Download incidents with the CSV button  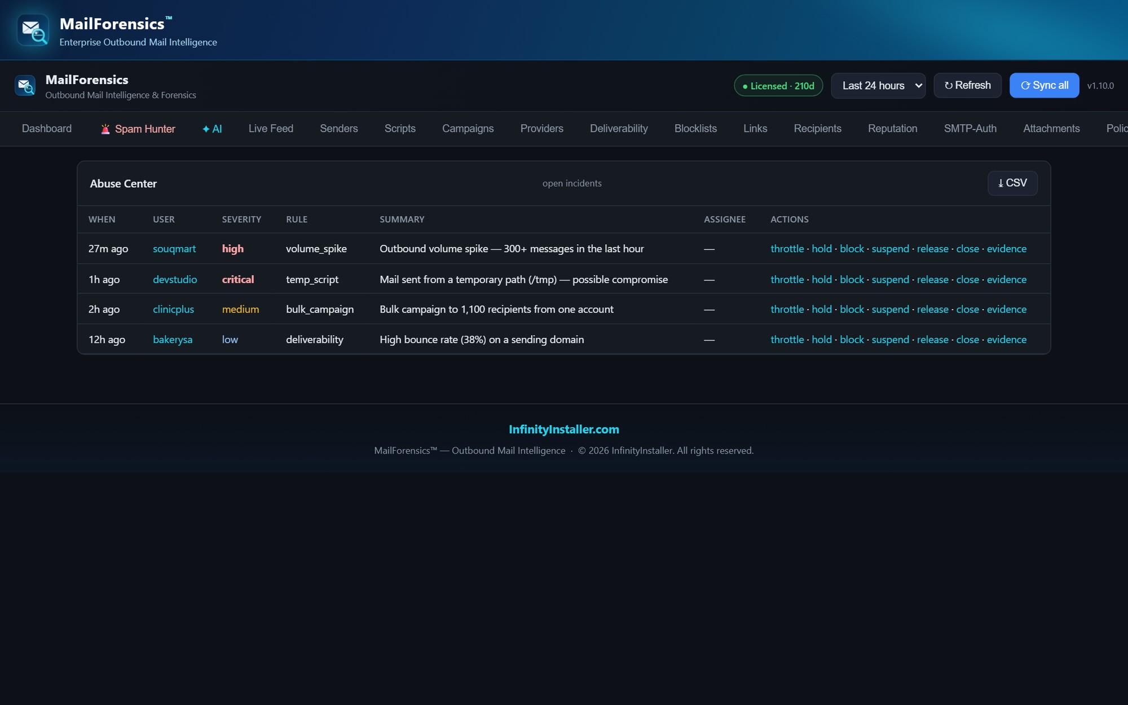1012,183
